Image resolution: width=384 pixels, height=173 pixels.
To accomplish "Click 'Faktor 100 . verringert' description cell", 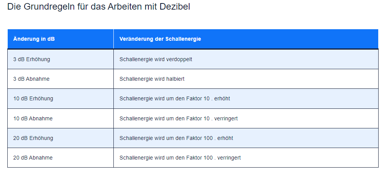I will [180, 158].
